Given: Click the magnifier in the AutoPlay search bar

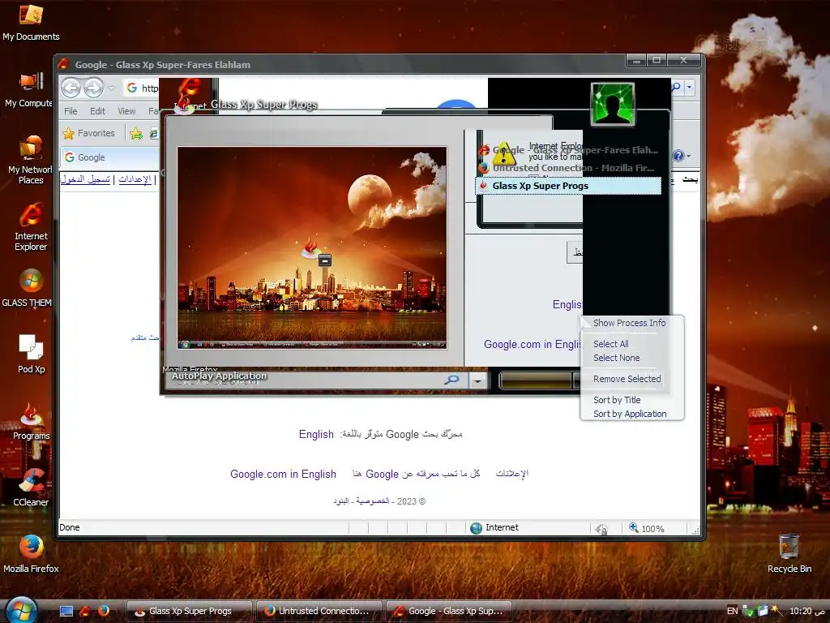Looking at the screenshot, I should (451, 380).
